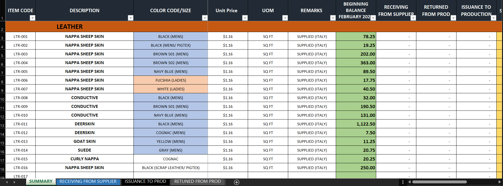The height and width of the screenshot is (186, 503).
Task: Click previous sheet navigation arrow
Action: click(7, 182)
